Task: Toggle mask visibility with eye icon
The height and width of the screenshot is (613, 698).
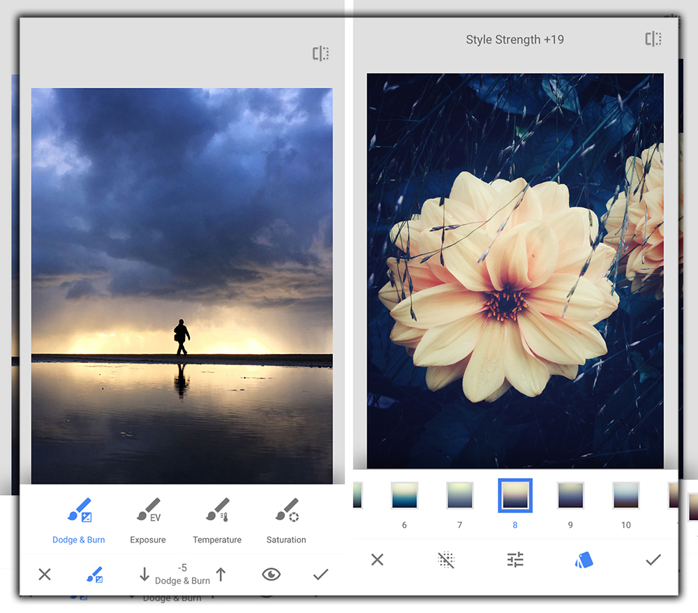Action: coord(271,574)
